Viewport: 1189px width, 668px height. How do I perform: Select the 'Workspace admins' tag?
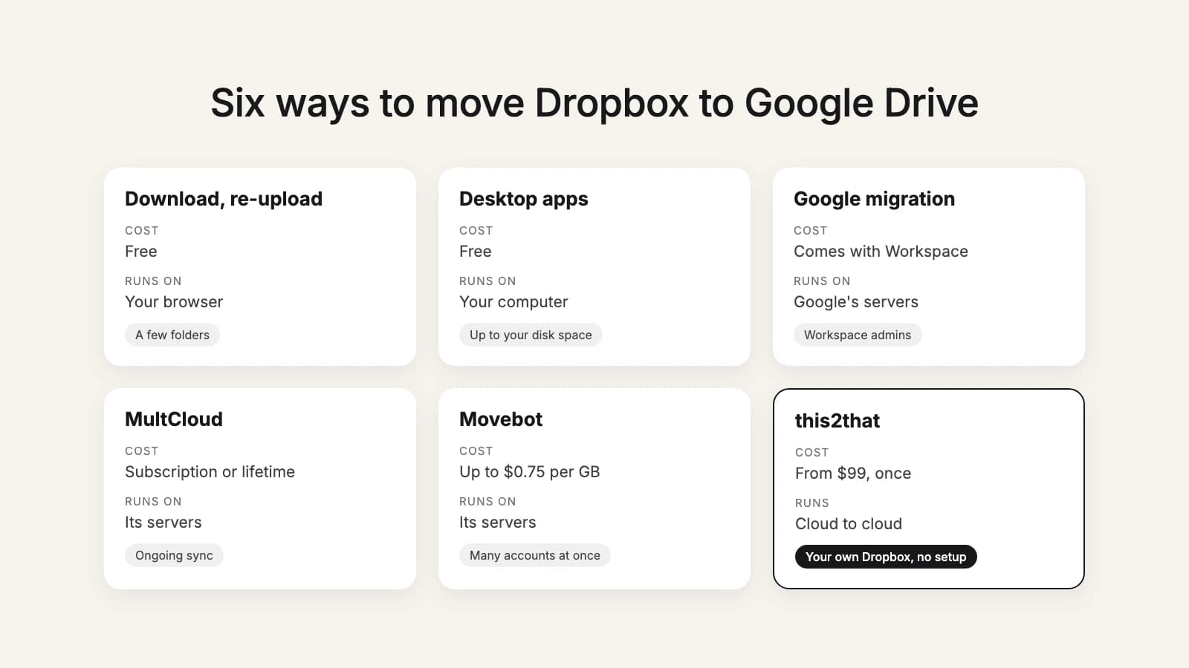(x=858, y=335)
